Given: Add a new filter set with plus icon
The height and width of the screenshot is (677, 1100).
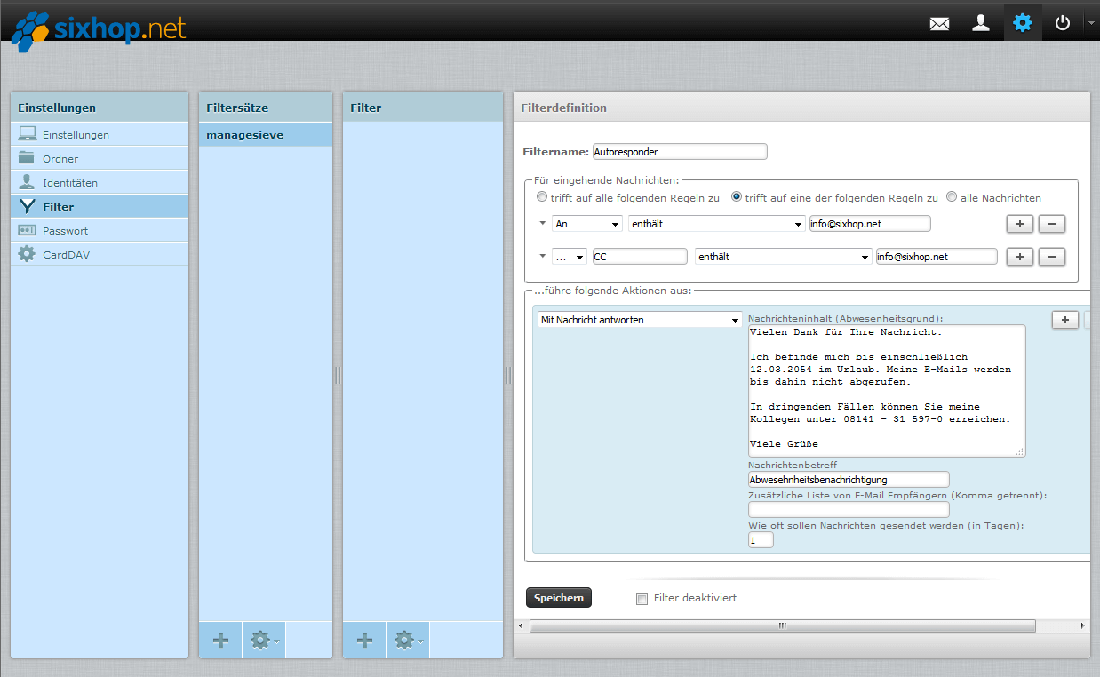Looking at the screenshot, I should (221, 640).
